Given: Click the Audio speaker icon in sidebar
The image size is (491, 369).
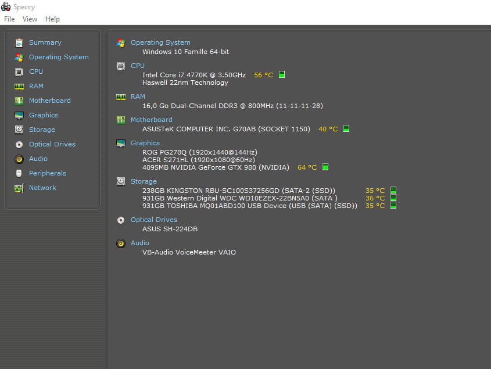Looking at the screenshot, I should (x=19, y=159).
